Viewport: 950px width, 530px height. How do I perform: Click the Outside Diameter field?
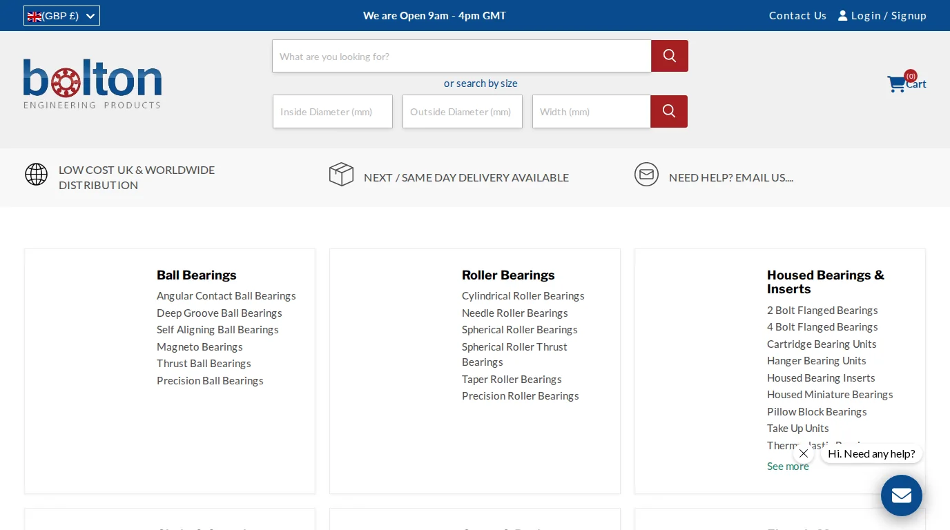click(463, 111)
